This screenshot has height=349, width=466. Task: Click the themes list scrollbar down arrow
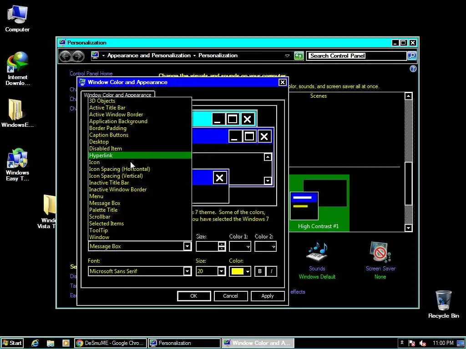409,228
